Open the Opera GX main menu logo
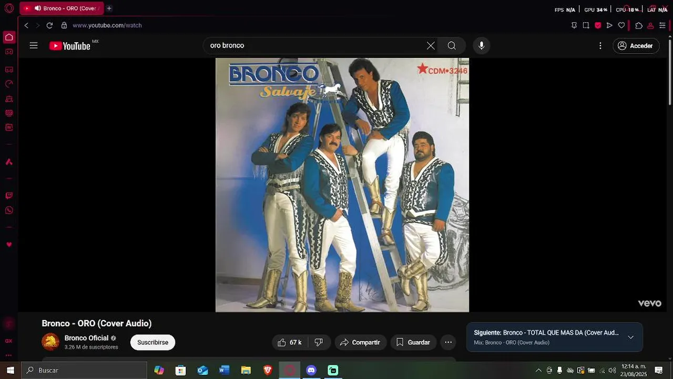 point(9,8)
